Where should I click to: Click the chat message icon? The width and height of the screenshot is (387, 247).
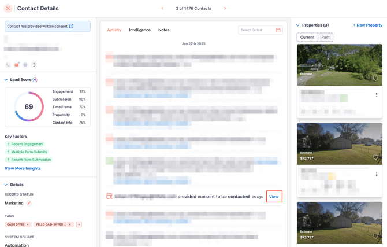(x=25, y=65)
